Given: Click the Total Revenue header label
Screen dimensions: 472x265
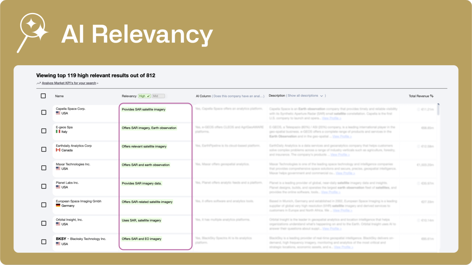Looking at the screenshot, I should pyautogui.click(x=419, y=96).
